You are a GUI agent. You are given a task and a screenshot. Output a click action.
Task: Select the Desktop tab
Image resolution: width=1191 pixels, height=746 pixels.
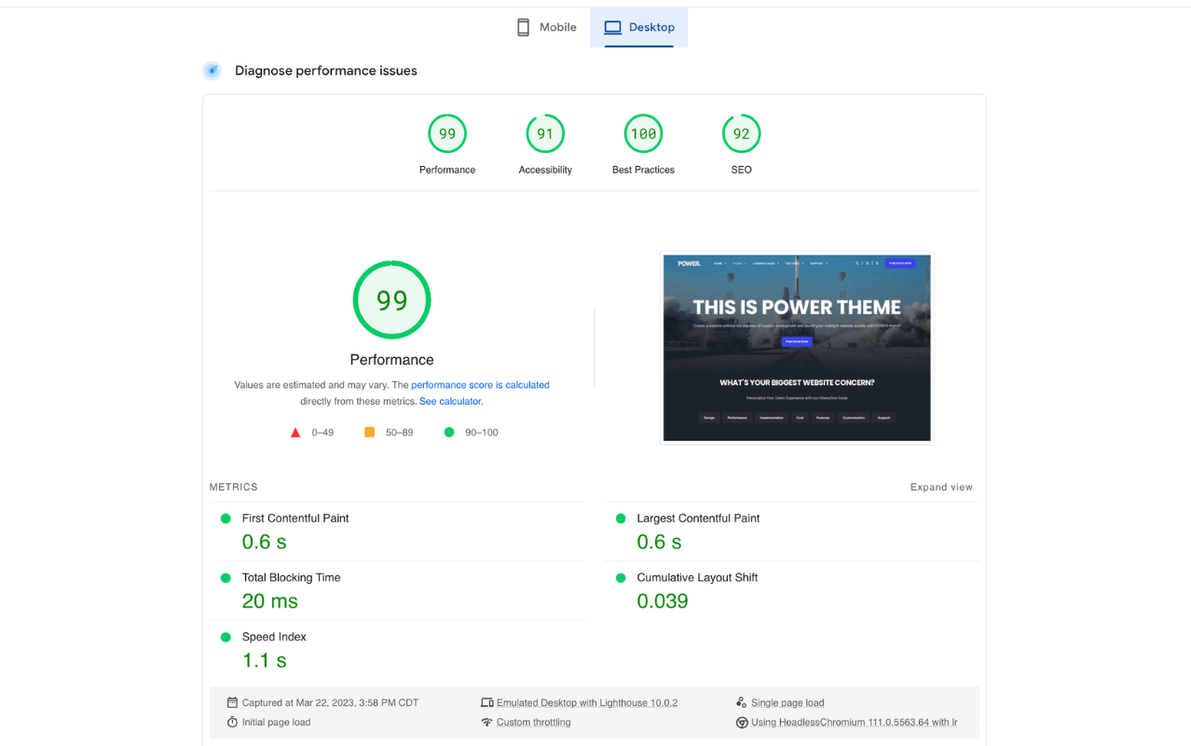pyautogui.click(x=639, y=27)
